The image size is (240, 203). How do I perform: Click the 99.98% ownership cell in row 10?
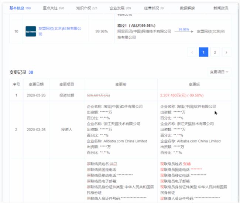102,31
